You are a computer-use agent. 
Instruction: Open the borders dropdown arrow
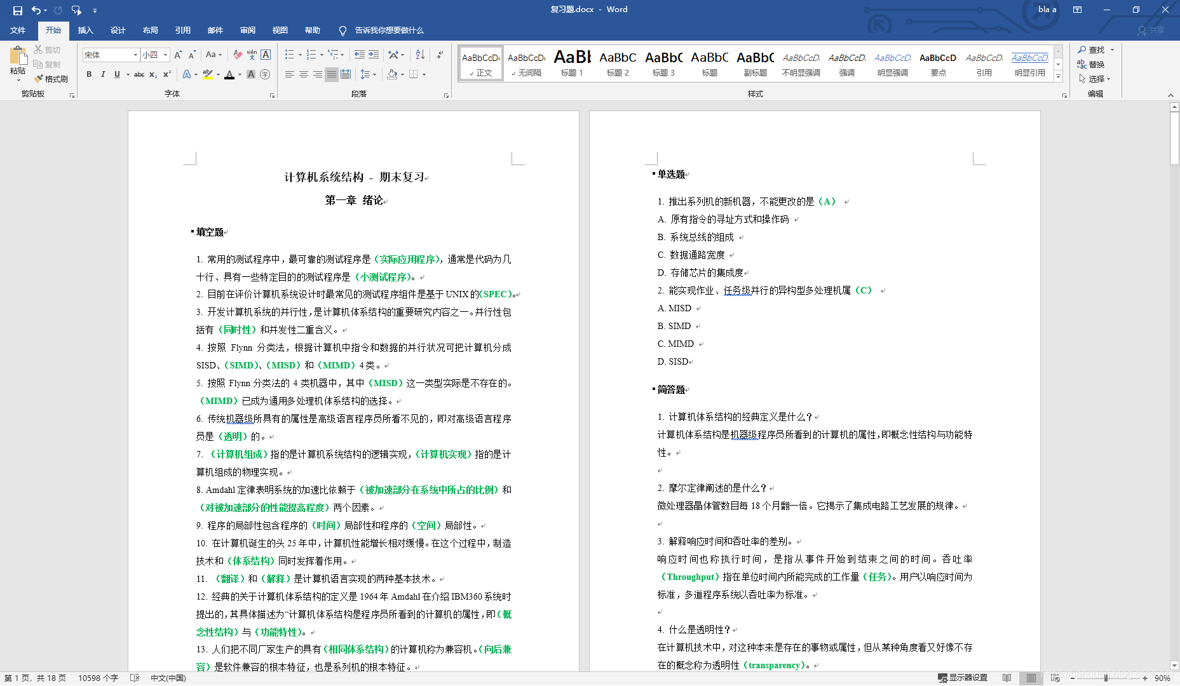[x=424, y=74]
